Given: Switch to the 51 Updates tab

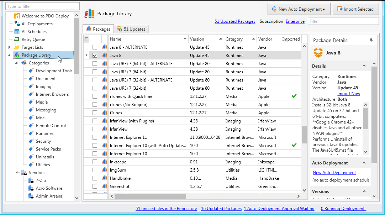Looking at the screenshot, I should [x=131, y=29].
